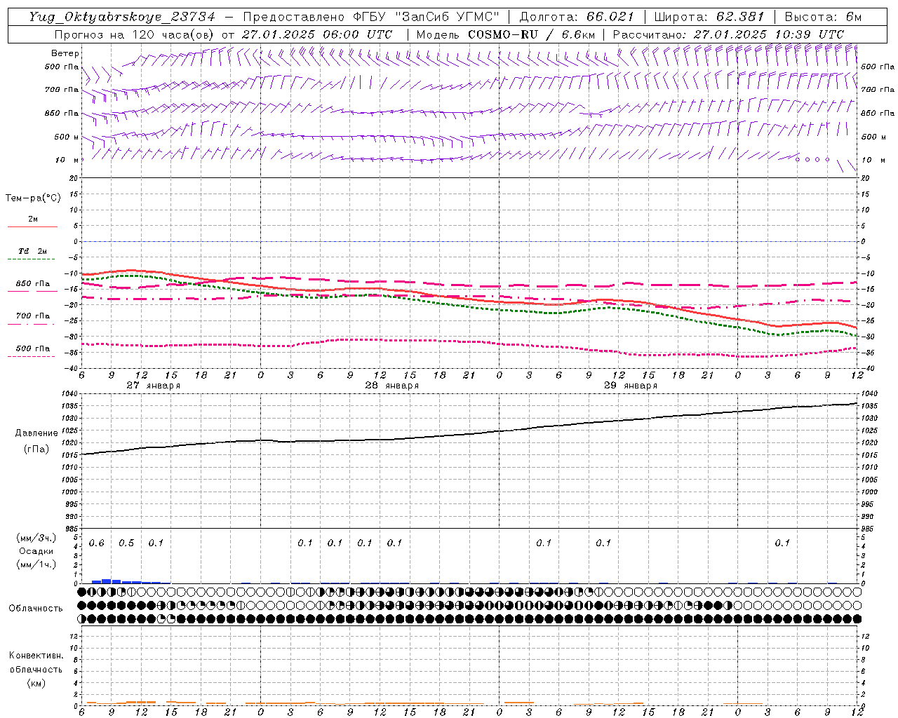Click the blue precipitation bars on 27 January

pyautogui.click(x=130, y=581)
